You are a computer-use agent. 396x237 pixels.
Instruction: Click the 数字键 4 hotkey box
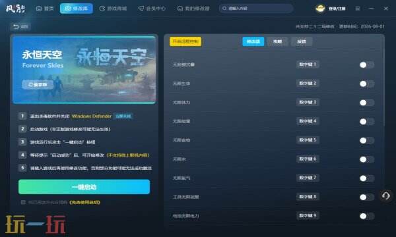(x=308, y=121)
